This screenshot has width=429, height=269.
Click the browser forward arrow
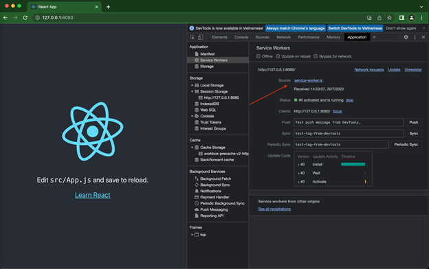click(15, 18)
